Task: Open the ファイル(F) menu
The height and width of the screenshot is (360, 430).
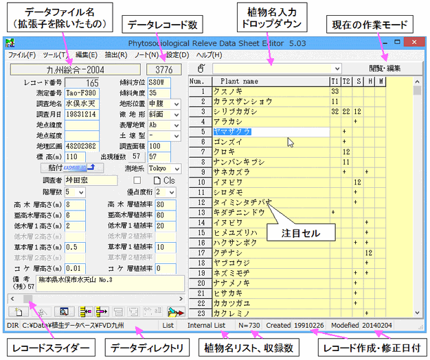Action: click(22, 55)
